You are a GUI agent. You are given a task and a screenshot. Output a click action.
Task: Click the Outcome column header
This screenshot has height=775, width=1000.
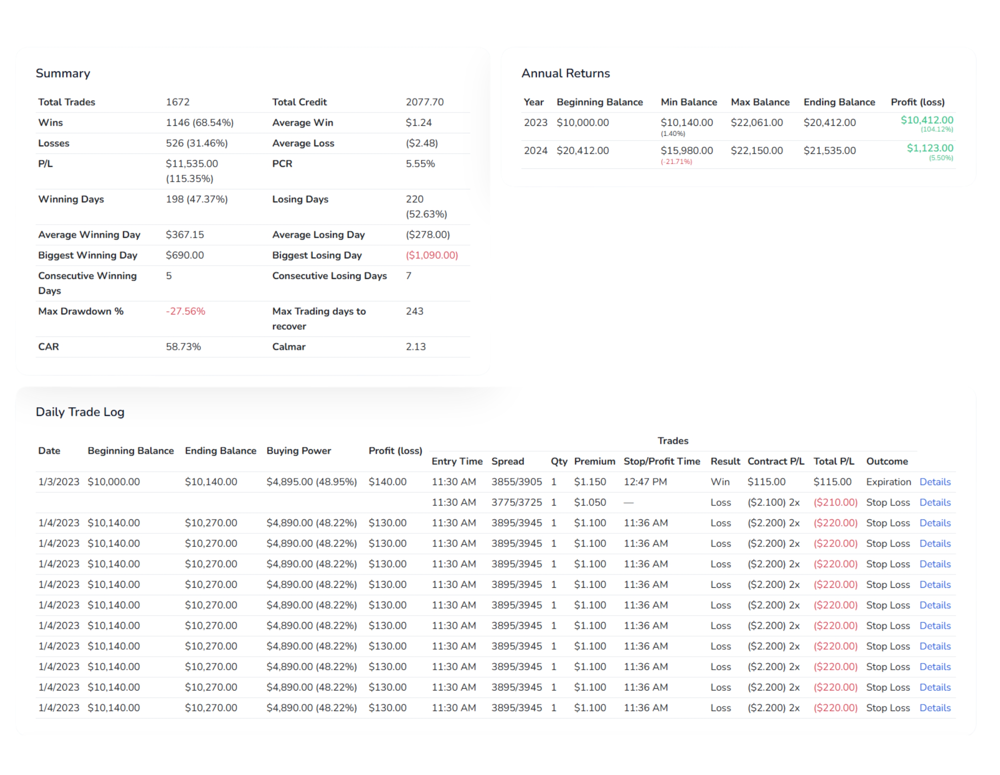click(x=887, y=462)
